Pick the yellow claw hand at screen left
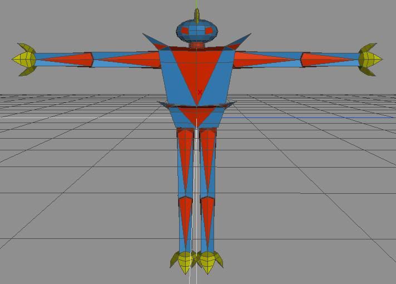The image size is (396, 284). [x=24, y=60]
